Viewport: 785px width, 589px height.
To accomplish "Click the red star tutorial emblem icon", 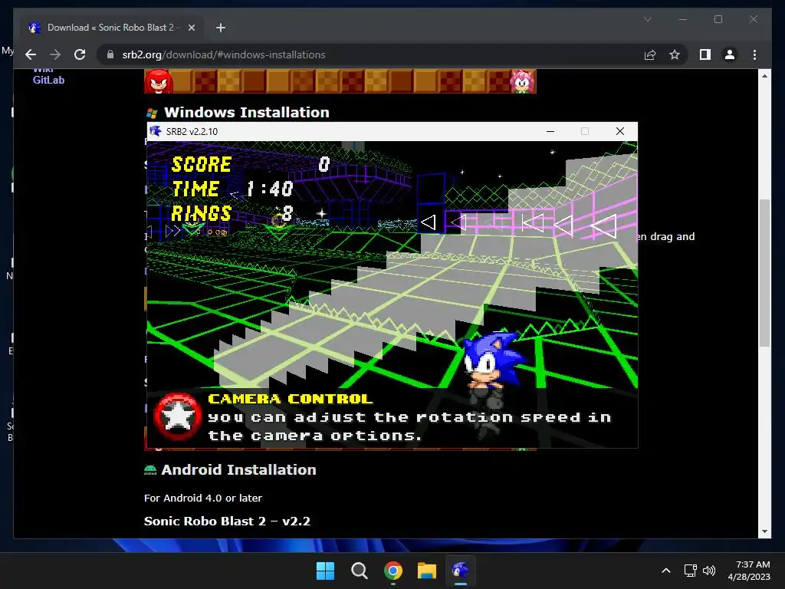I will 177,416.
